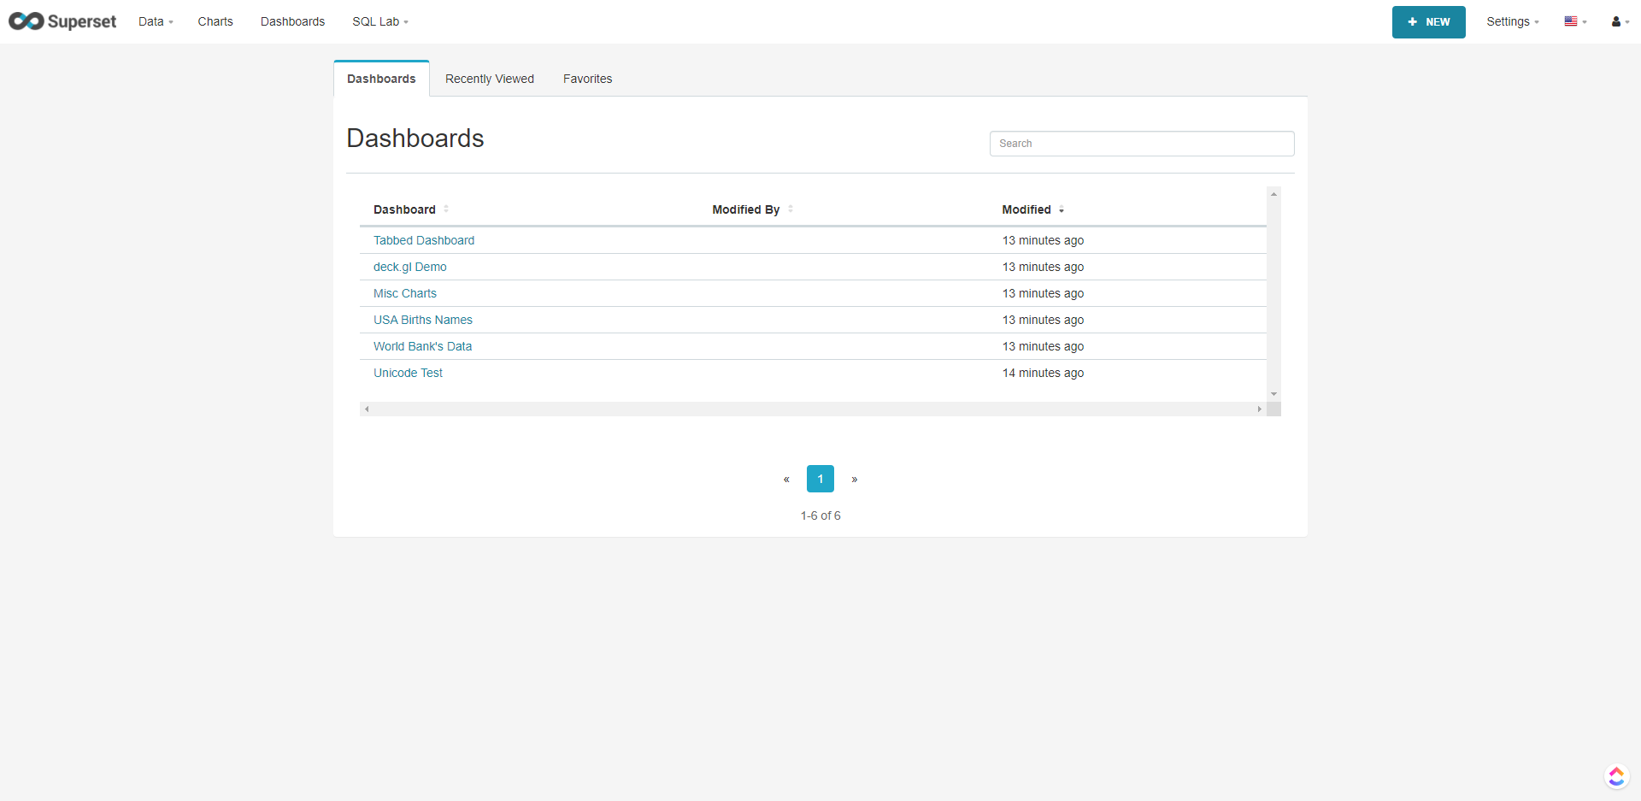1641x801 pixels.
Task: Switch to the Recently Viewed tab
Action: point(490,79)
